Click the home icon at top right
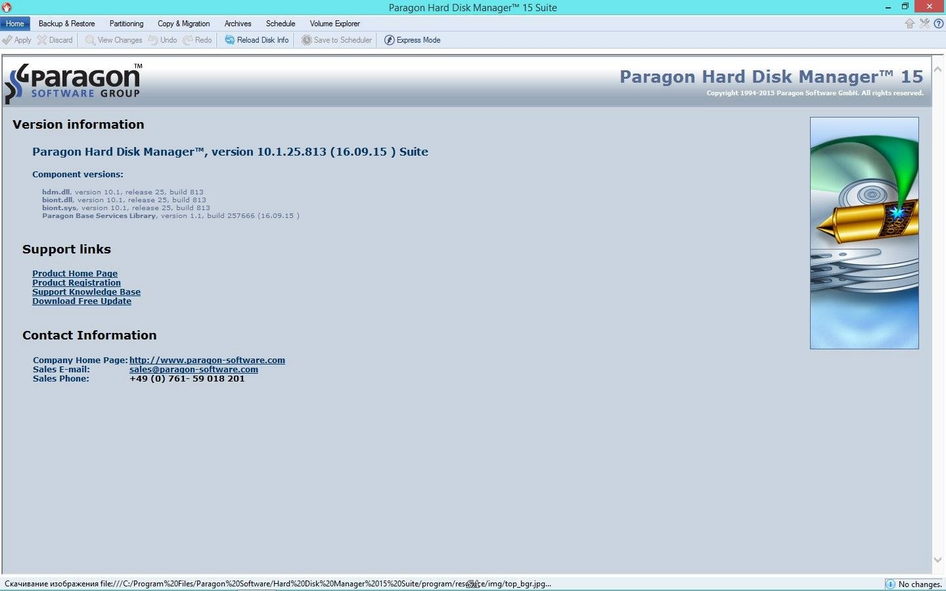This screenshot has height=591, width=946. click(910, 24)
